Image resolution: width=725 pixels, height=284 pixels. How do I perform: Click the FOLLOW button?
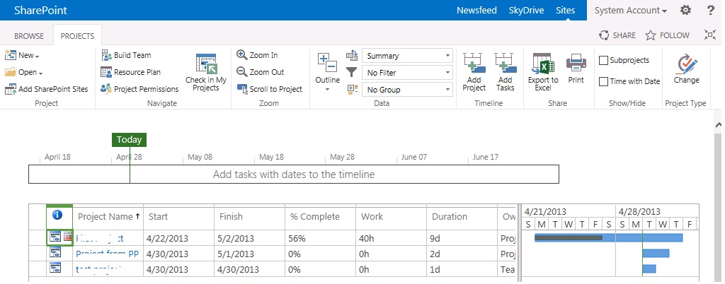tap(667, 35)
